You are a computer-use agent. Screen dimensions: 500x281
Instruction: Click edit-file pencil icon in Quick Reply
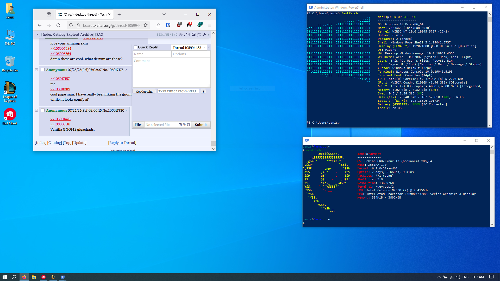click(x=180, y=125)
